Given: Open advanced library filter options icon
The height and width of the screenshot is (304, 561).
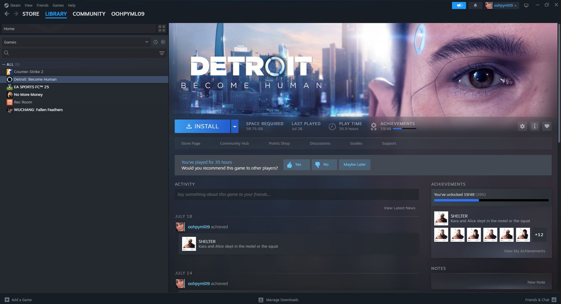Looking at the screenshot, I should point(162,53).
